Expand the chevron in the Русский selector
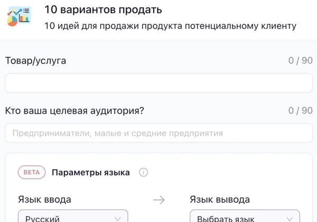 (117, 218)
